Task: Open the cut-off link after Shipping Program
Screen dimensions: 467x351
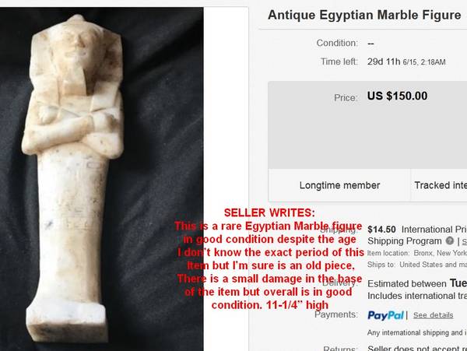Action: [465, 241]
